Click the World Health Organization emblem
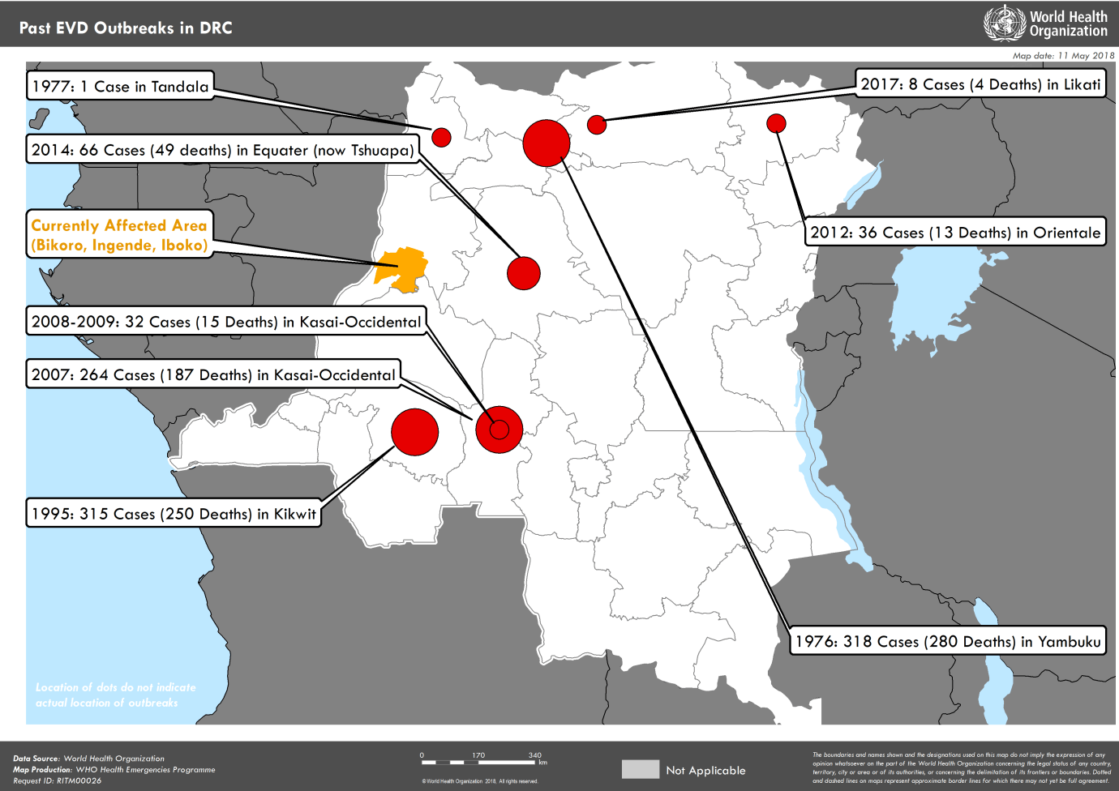The image size is (1119, 791). [1005, 24]
